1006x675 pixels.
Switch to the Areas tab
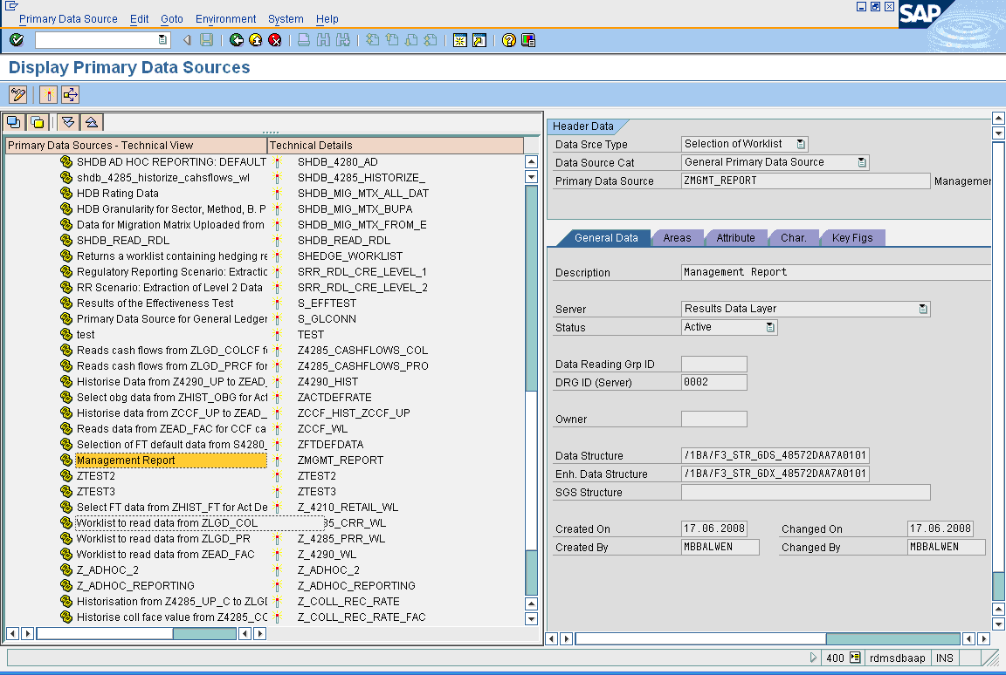678,237
